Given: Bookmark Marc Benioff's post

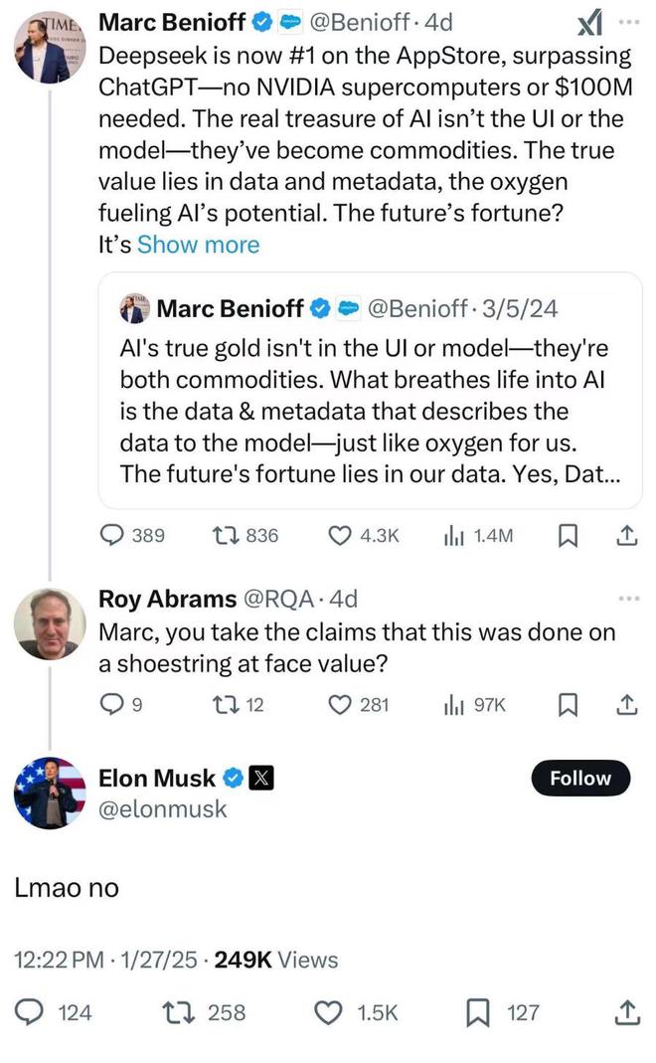Looking at the screenshot, I should coord(569,535).
